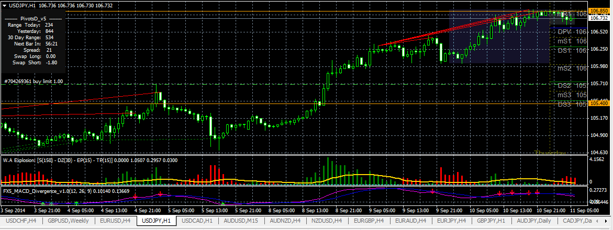Click the DS1 pivot level label
This screenshot has width=613, height=230.
(x=565, y=50)
